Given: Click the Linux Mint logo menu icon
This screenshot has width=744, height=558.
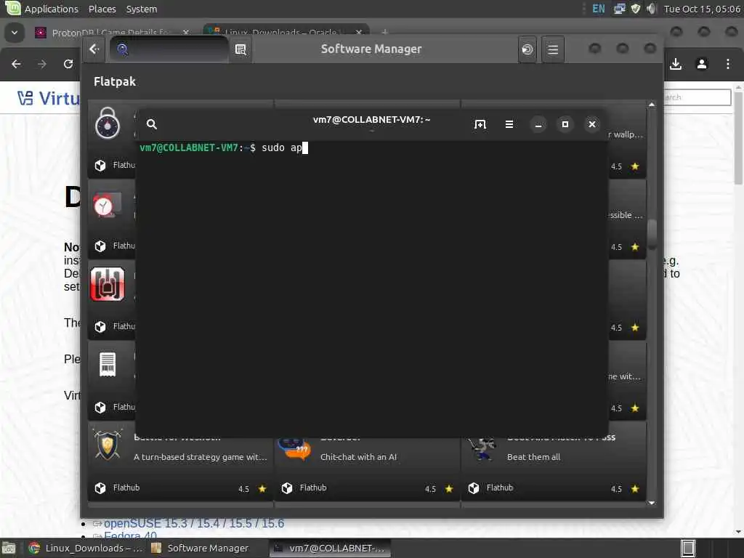Looking at the screenshot, I should (12, 8).
